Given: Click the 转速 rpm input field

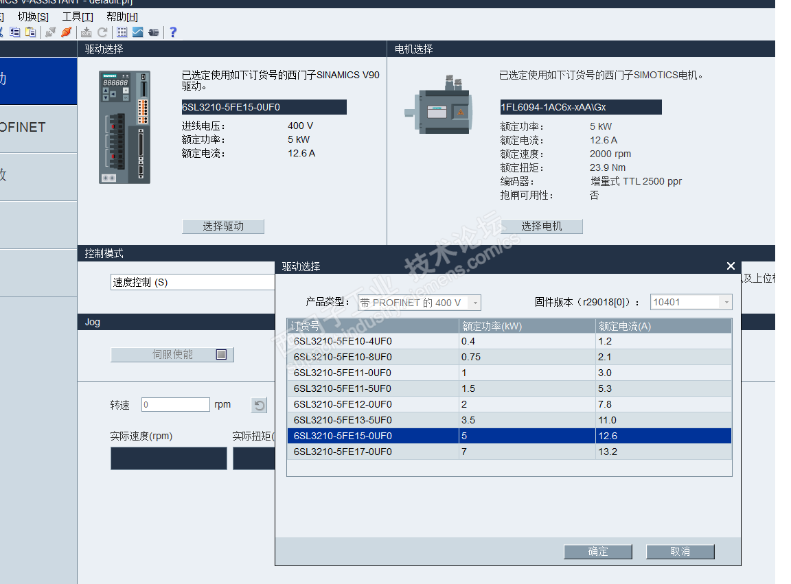Looking at the screenshot, I should pyautogui.click(x=176, y=404).
